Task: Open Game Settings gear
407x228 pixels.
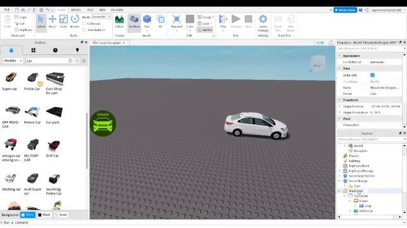Action: (263, 20)
